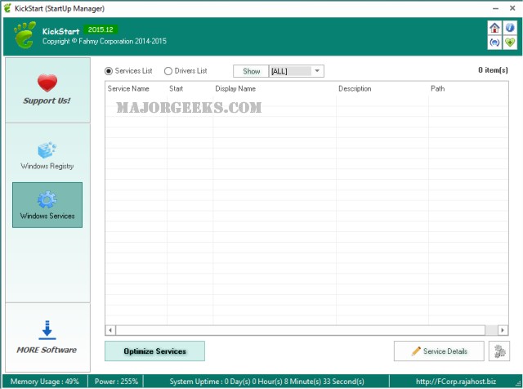Open the [ALL] filter dropdown
The image size is (523, 389).
click(296, 71)
